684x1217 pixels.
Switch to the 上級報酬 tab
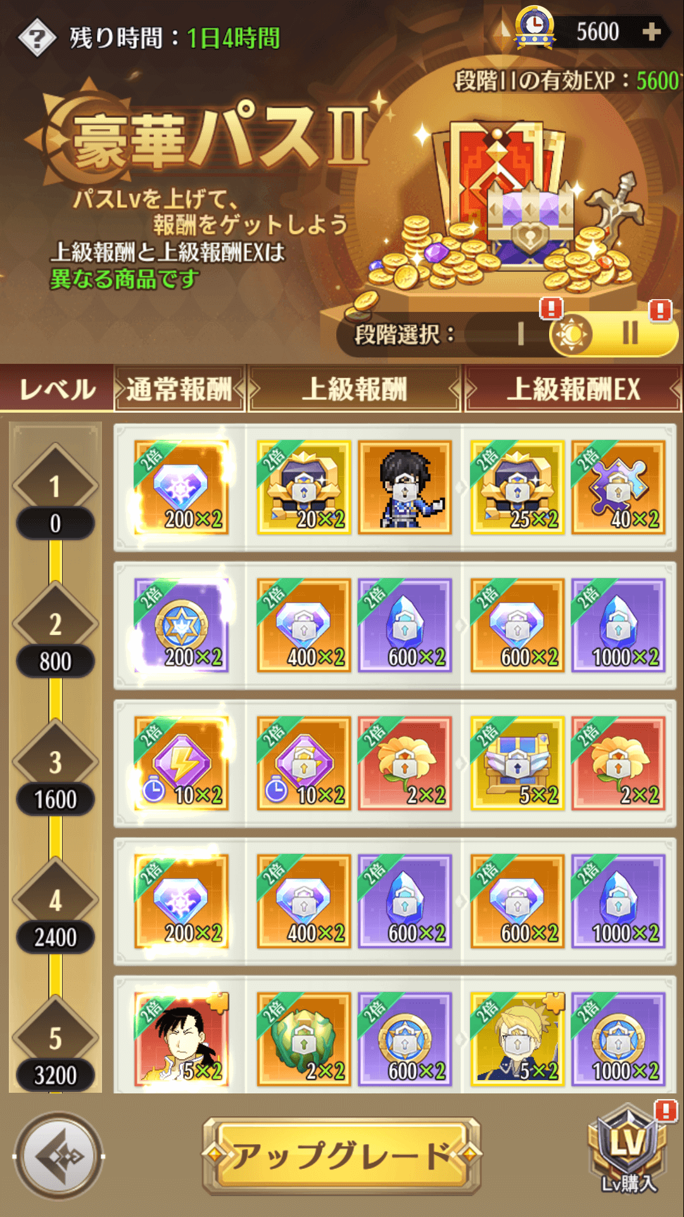click(x=355, y=389)
